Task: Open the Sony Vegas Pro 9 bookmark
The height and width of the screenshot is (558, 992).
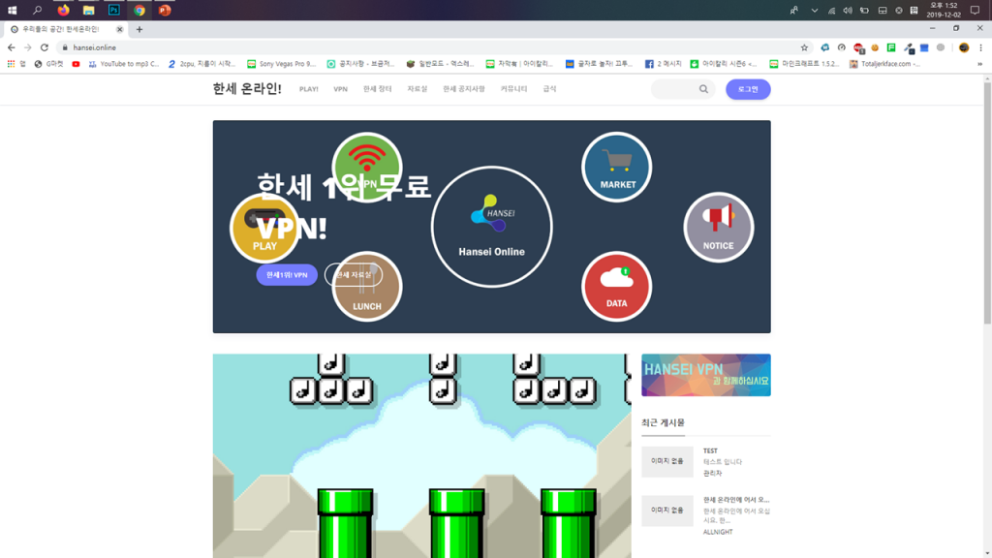Action: click(x=281, y=64)
